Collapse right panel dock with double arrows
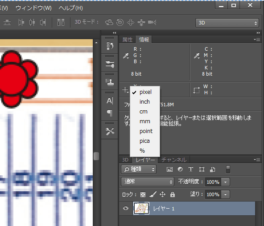 click(x=258, y=33)
